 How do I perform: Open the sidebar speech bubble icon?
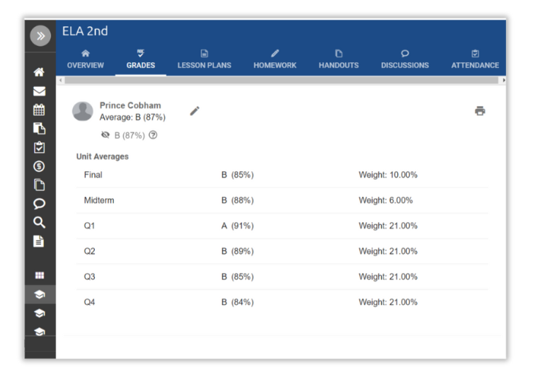pos(40,204)
